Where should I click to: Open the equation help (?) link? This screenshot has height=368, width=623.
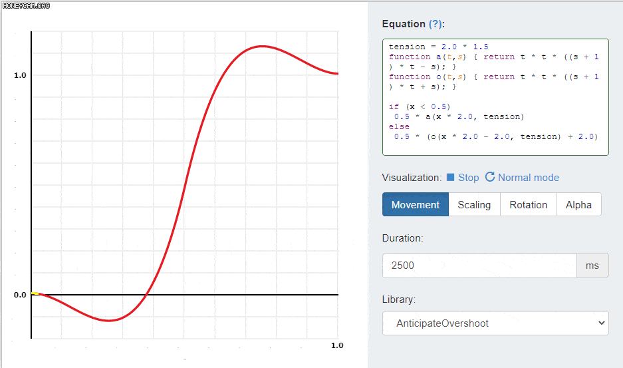[x=435, y=24]
